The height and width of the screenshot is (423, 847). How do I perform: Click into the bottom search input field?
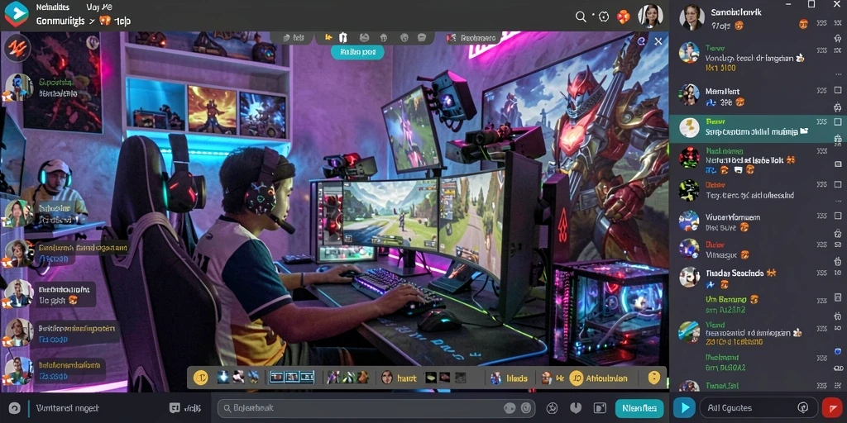[376, 408]
